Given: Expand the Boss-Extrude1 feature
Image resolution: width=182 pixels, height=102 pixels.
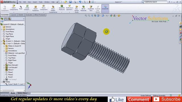Looking at the screenshot, I should click(x=4, y=65).
